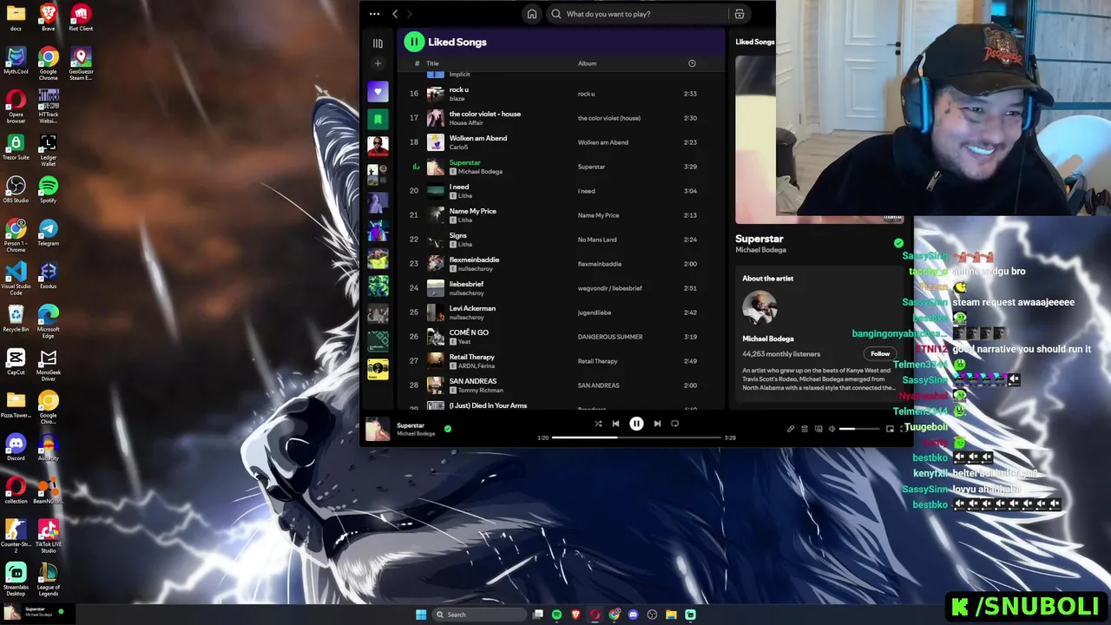Select the 'rock u' track row
Screen dimensions: 1111x625
(x=560, y=94)
